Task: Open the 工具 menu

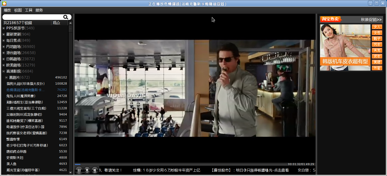Action: 29,10
